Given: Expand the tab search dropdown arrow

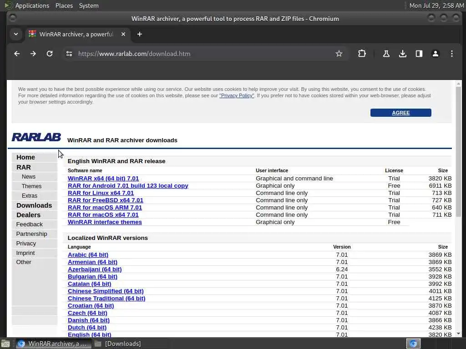Looking at the screenshot, I should click(x=16, y=34).
